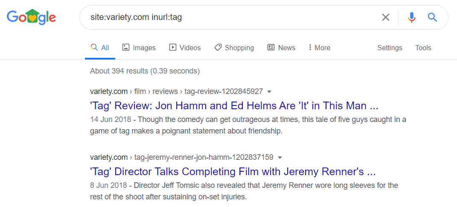
Task: Open the 'Tag' Director Talks Completing Film result
Action: (x=233, y=172)
